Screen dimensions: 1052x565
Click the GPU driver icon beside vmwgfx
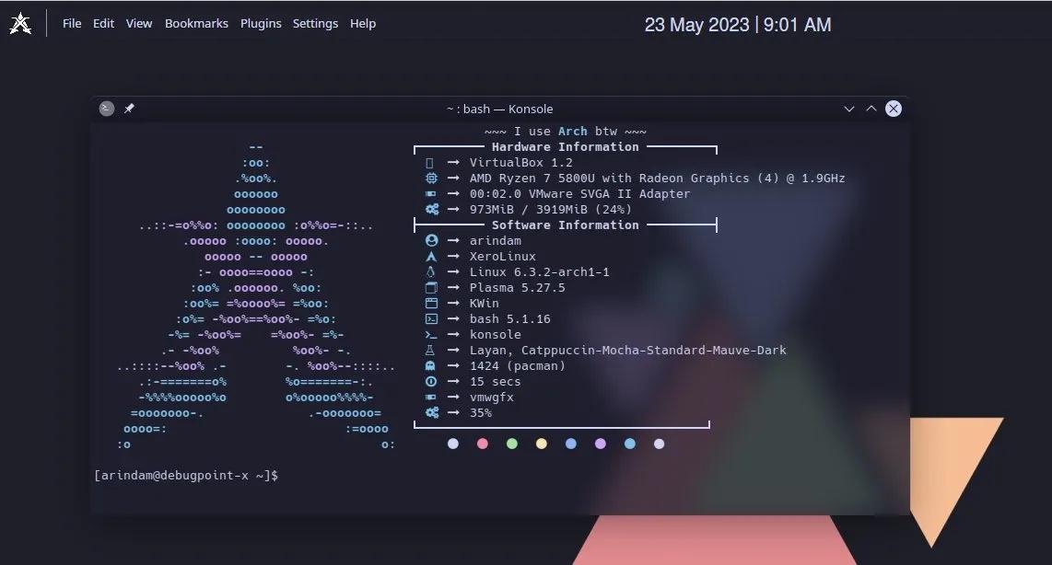[x=431, y=397]
